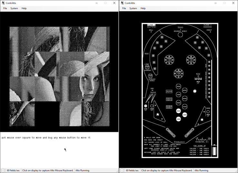This screenshot has height=173, width=238.
Task: Click the Doubles Bonus when-lit circle
Action: 150,76
